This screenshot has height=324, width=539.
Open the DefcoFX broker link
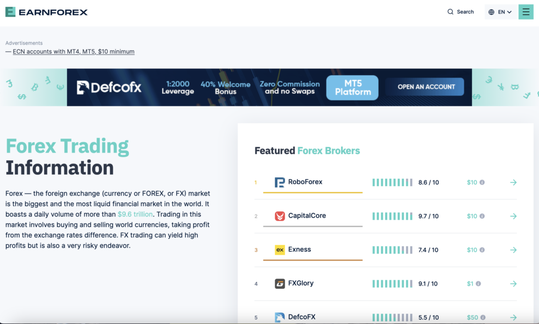[x=302, y=317]
